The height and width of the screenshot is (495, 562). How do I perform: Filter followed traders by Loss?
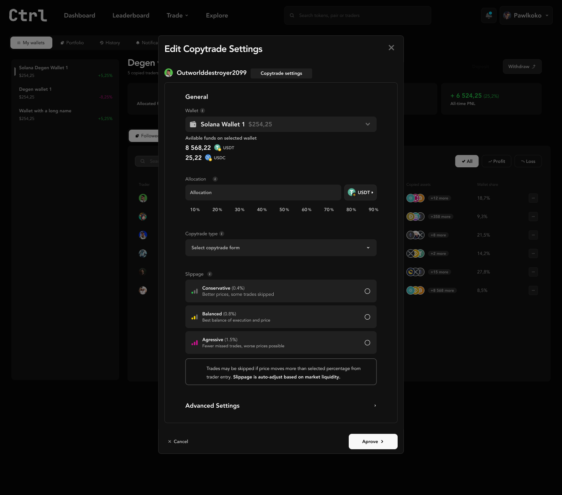click(528, 161)
